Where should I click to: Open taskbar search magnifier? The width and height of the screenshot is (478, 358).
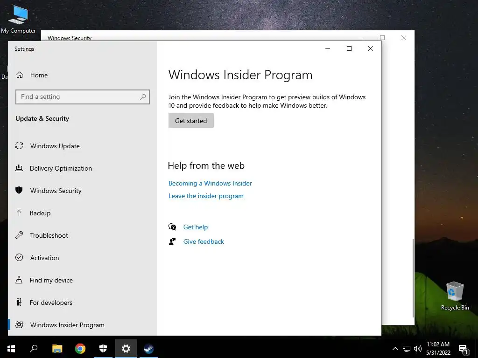34,349
